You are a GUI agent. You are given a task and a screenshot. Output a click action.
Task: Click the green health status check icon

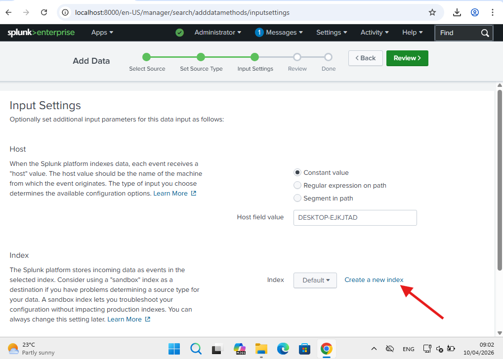(180, 33)
